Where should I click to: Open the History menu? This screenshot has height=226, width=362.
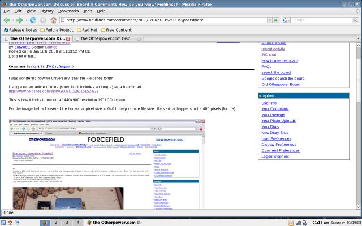47,11
